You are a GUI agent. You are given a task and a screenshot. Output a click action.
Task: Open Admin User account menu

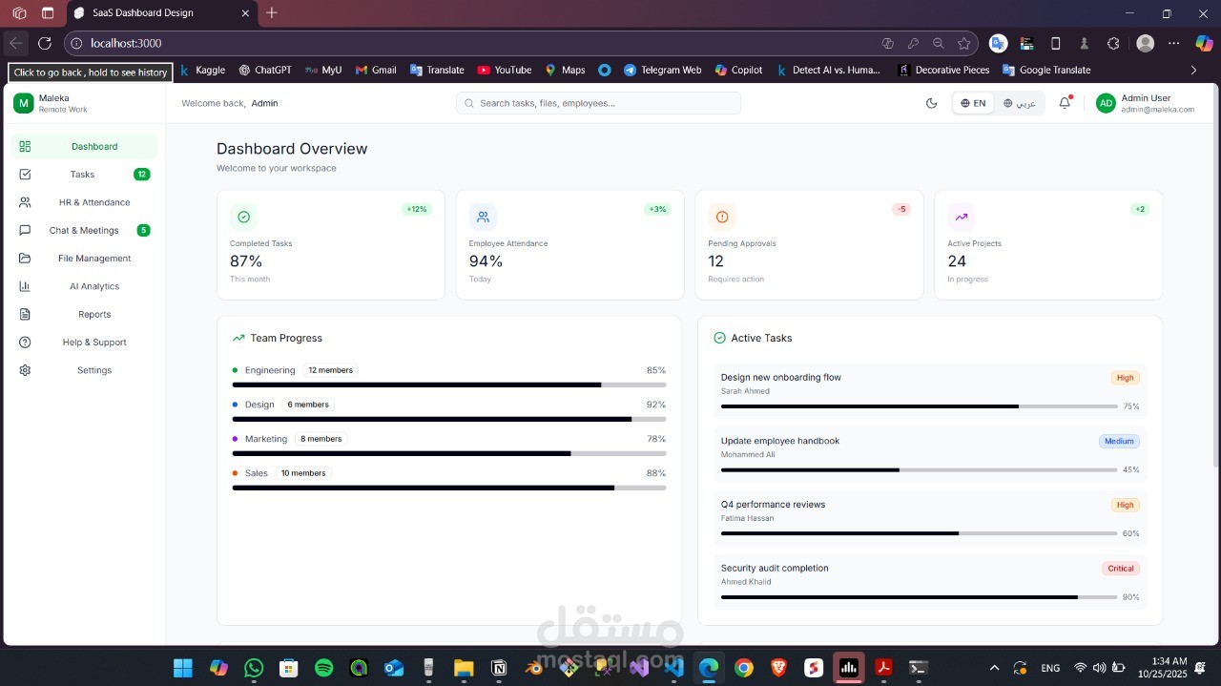[1146, 103]
